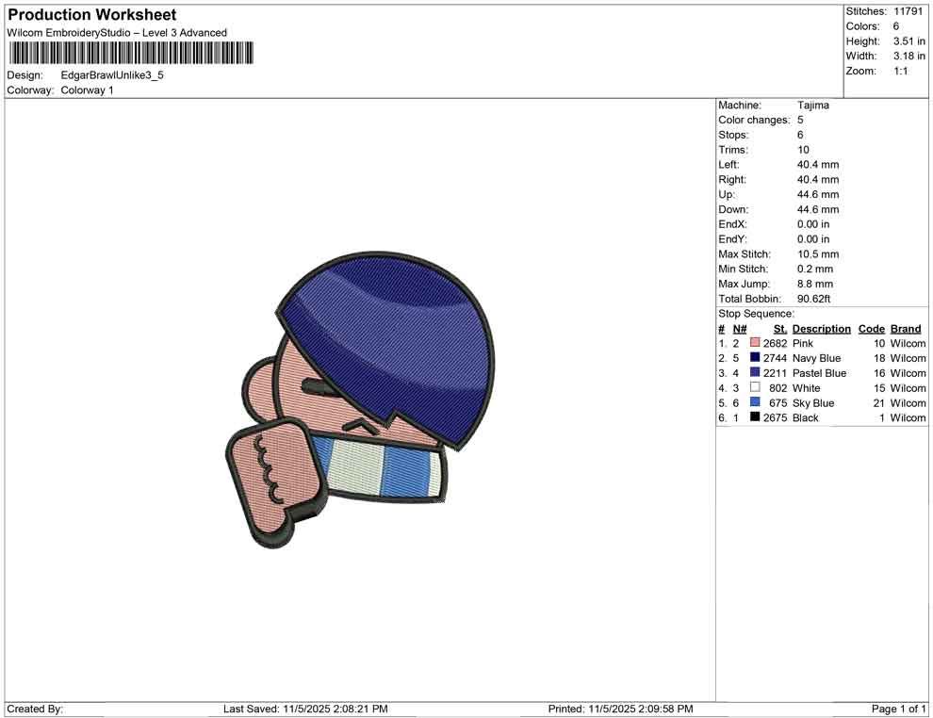The width and height of the screenshot is (933, 718).
Task: Click the Code column header
Action: pyautogui.click(x=871, y=329)
